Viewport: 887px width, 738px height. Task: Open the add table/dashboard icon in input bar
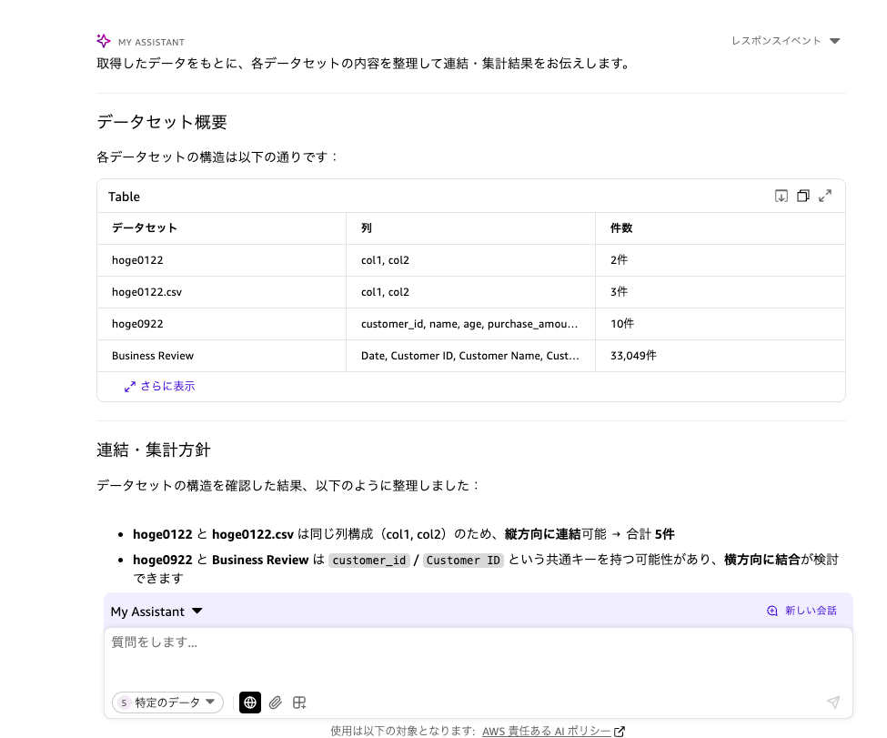point(299,703)
